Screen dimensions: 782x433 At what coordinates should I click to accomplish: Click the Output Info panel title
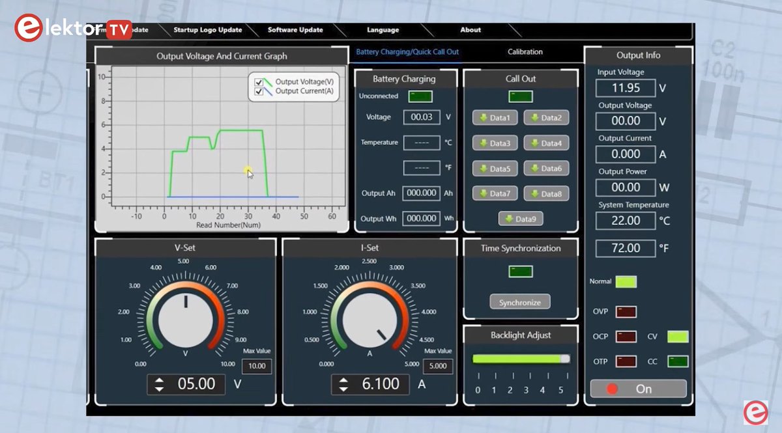(638, 55)
